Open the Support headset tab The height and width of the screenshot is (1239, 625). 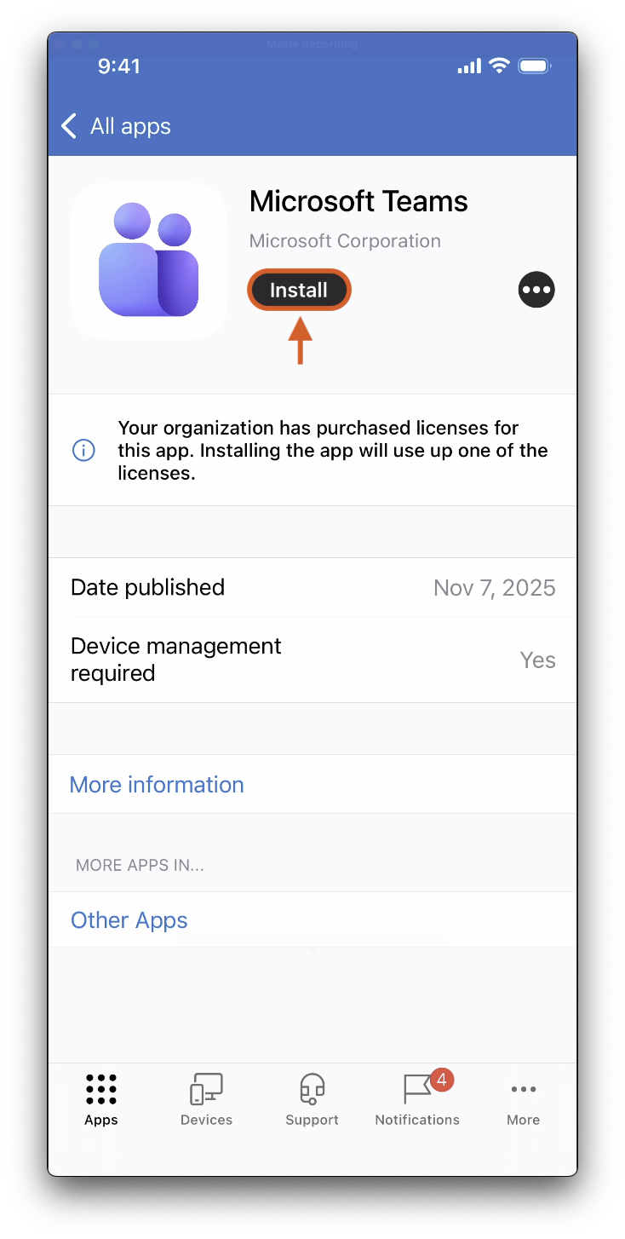312,1099
